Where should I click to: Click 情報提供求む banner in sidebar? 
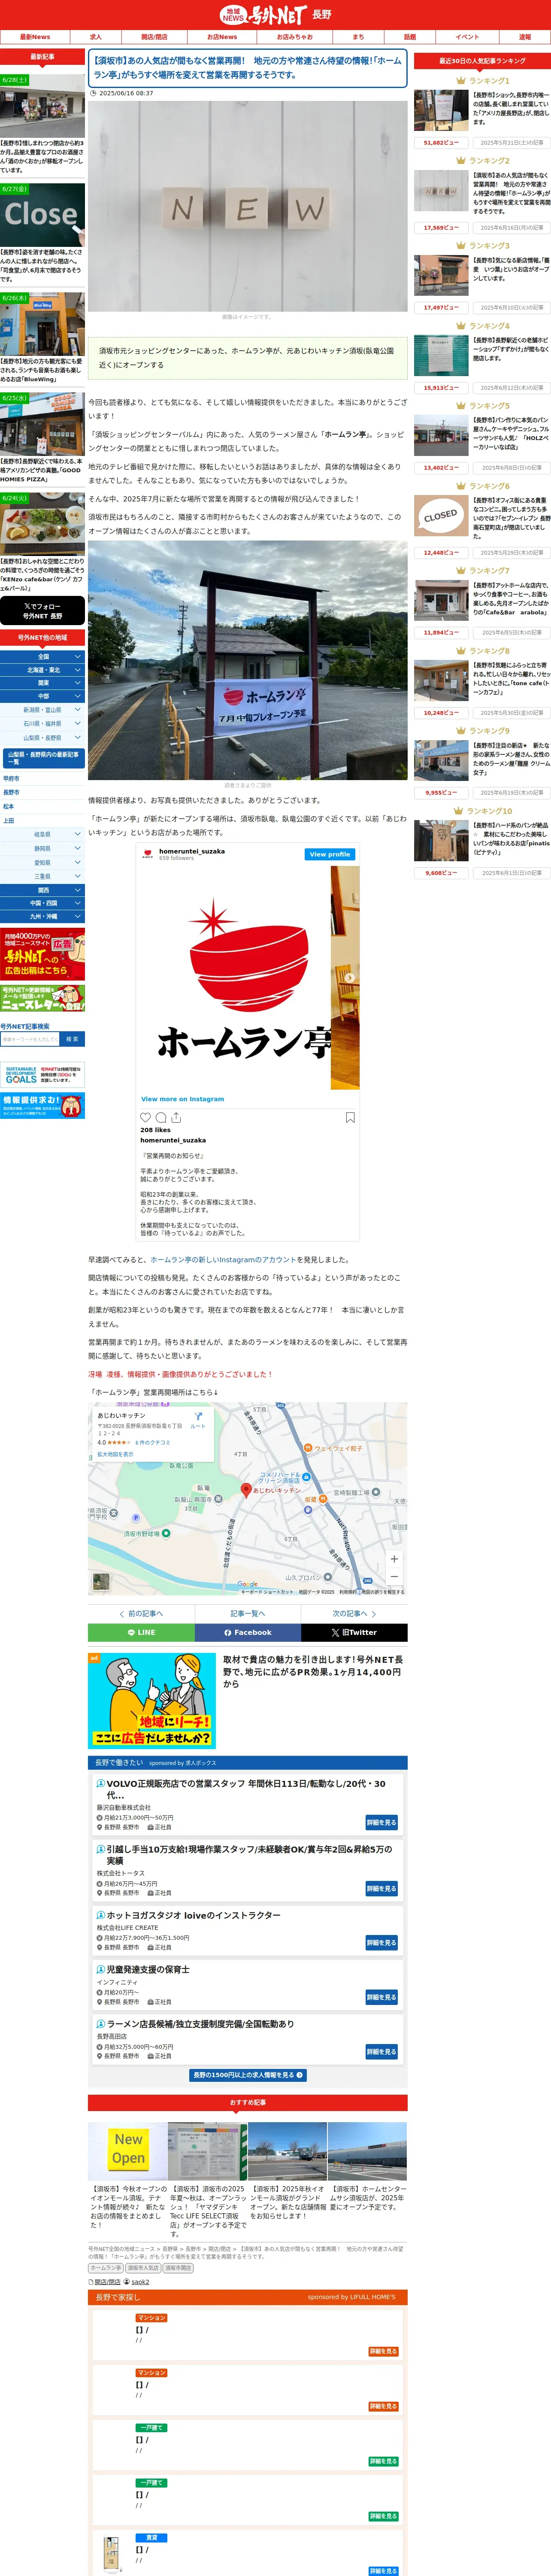(x=42, y=1105)
